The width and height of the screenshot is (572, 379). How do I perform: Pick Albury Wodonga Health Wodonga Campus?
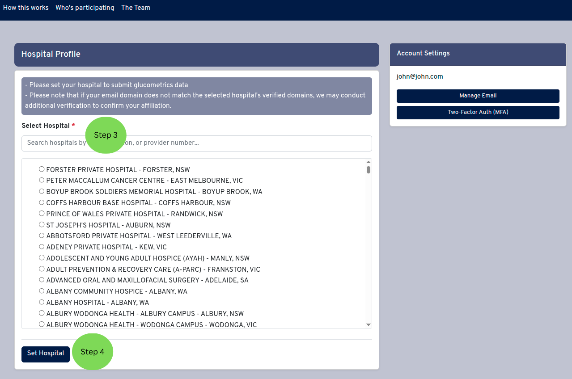42,324
